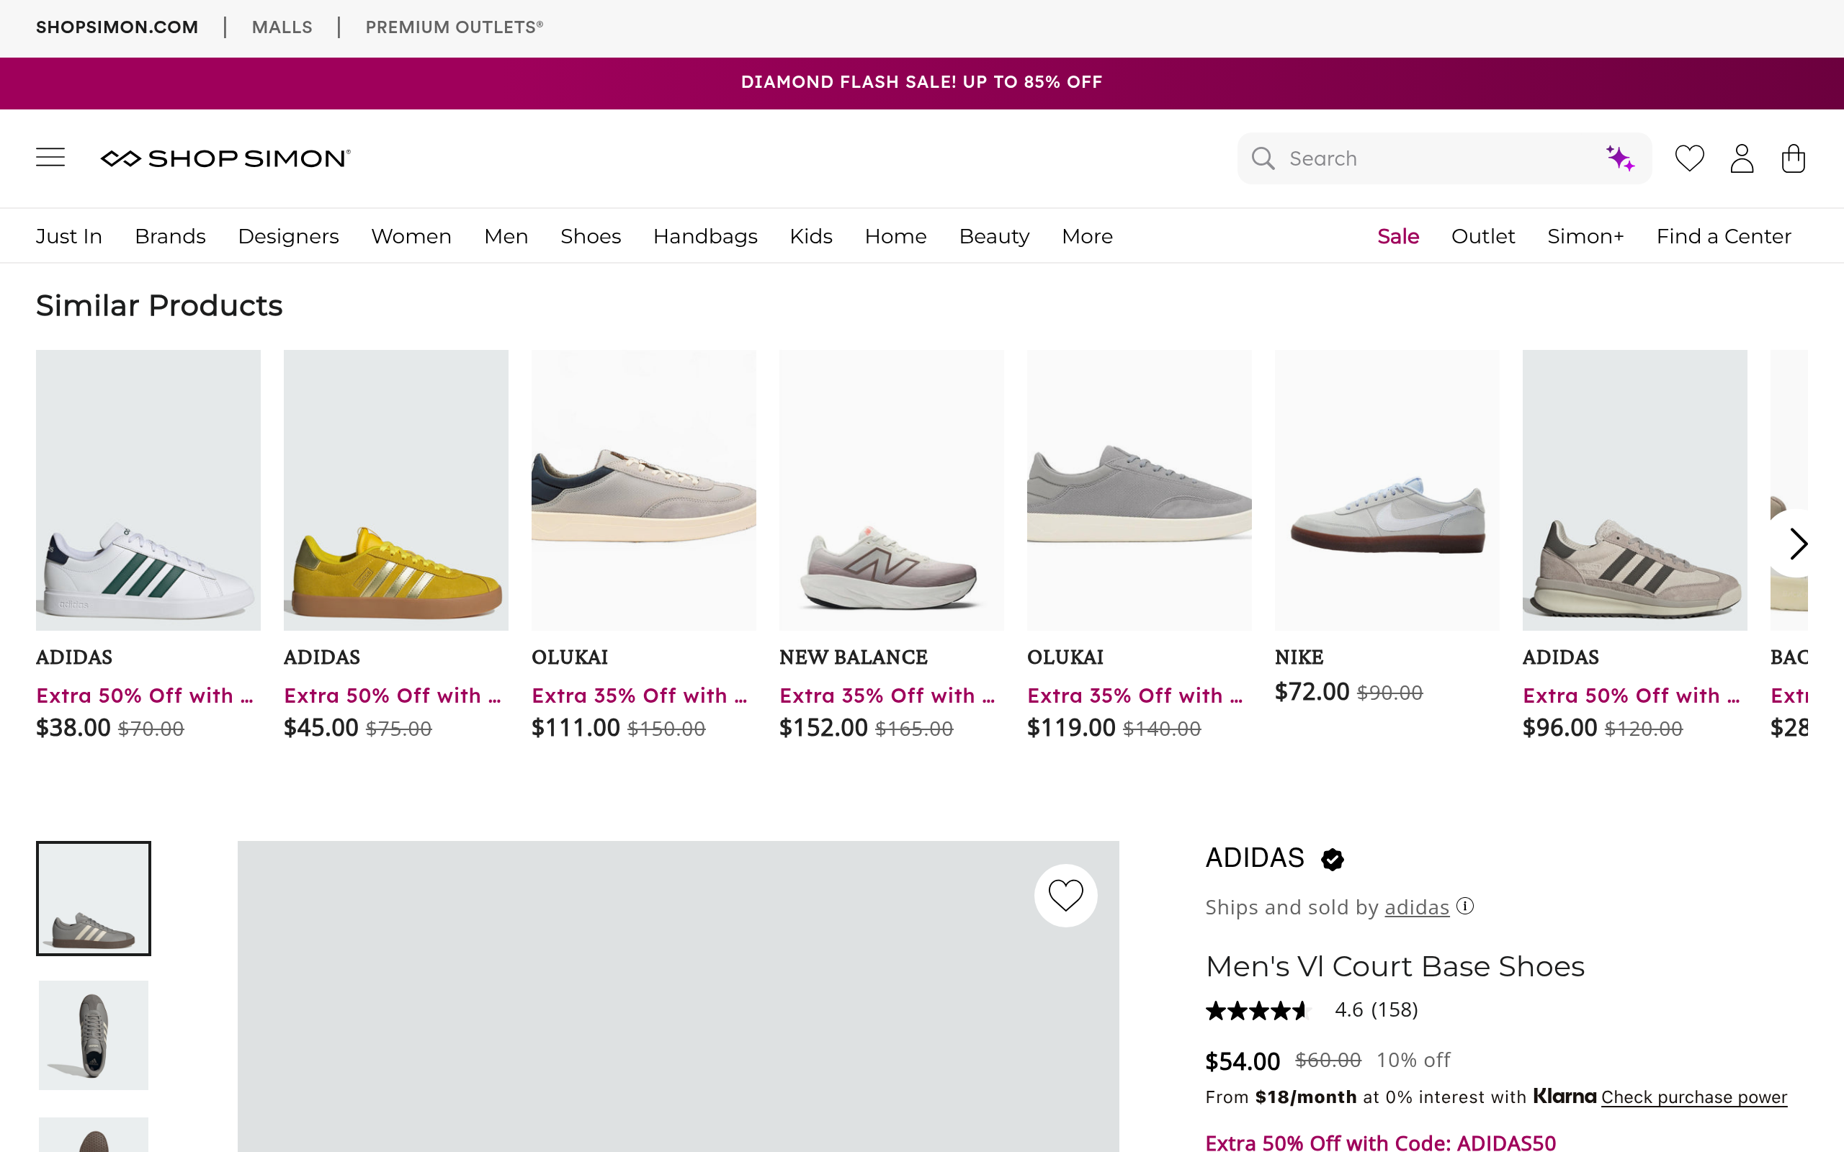Screen dimensions: 1844x1152
Task: Click the seller info icon beside adidas
Action: click(x=1465, y=906)
